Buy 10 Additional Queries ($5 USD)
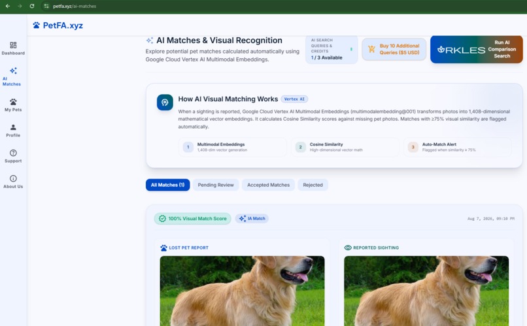 [x=394, y=50]
